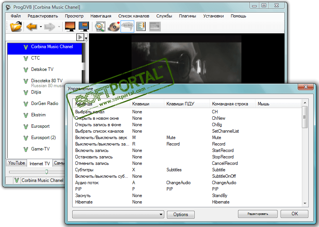Open the combo box left of Options
Viewport: 319px width, 227px height.
(x=118, y=214)
